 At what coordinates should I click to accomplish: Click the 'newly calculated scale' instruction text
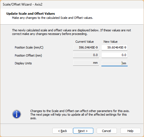(x=71, y=32)
